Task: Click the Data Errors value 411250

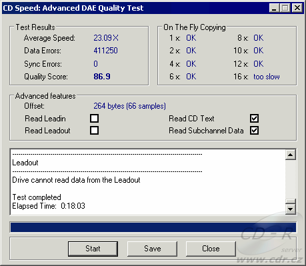Action: (105, 51)
